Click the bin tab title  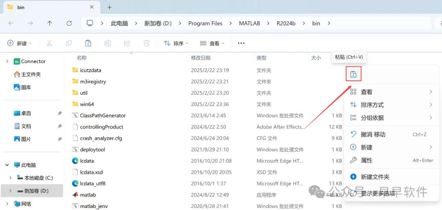pyautogui.click(x=21, y=7)
